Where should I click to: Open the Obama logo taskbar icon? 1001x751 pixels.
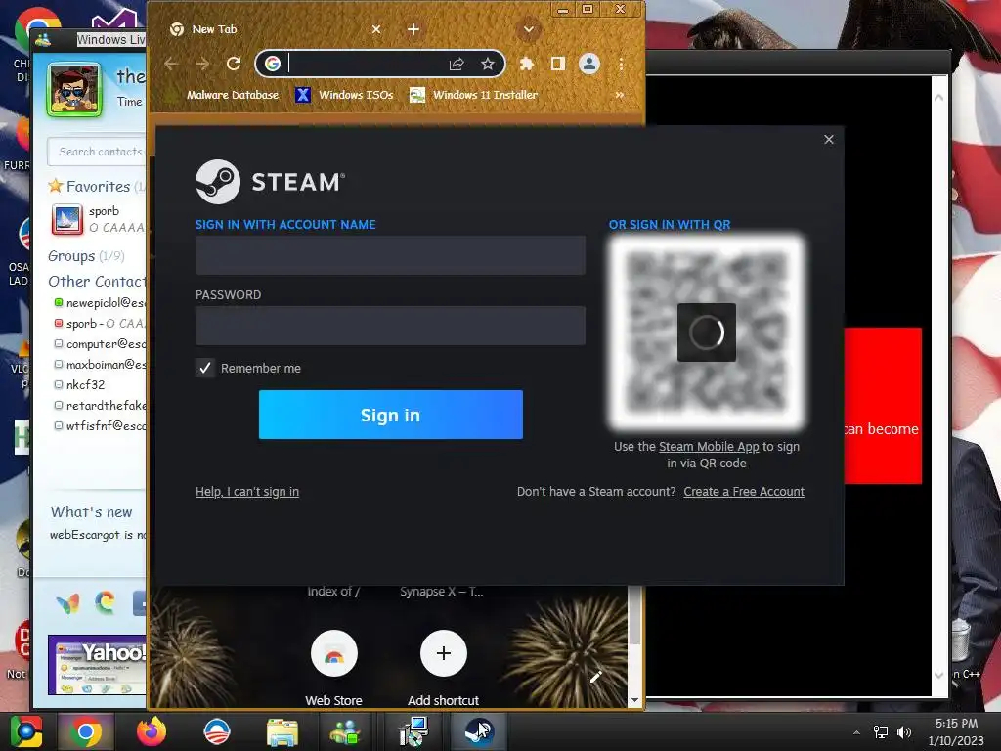[216, 731]
